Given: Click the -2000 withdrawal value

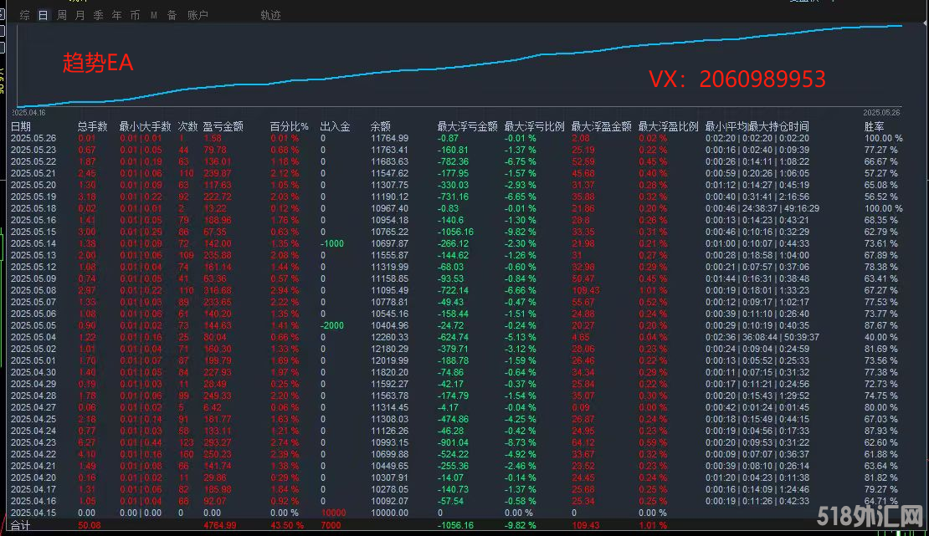Looking at the screenshot, I should click(x=331, y=325).
